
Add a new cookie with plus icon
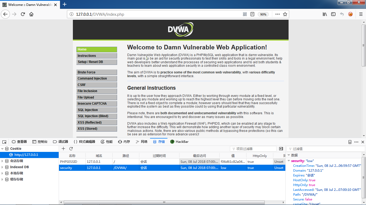tap(64, 149)
